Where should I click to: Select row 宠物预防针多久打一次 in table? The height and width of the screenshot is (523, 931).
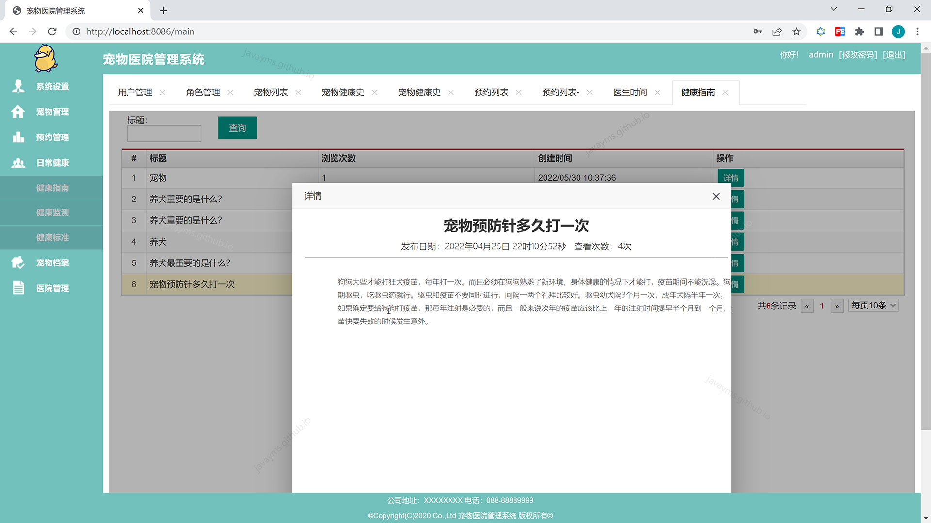[x=207, y=284]
